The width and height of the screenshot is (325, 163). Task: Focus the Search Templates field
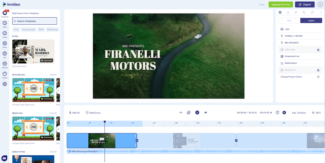34,21
